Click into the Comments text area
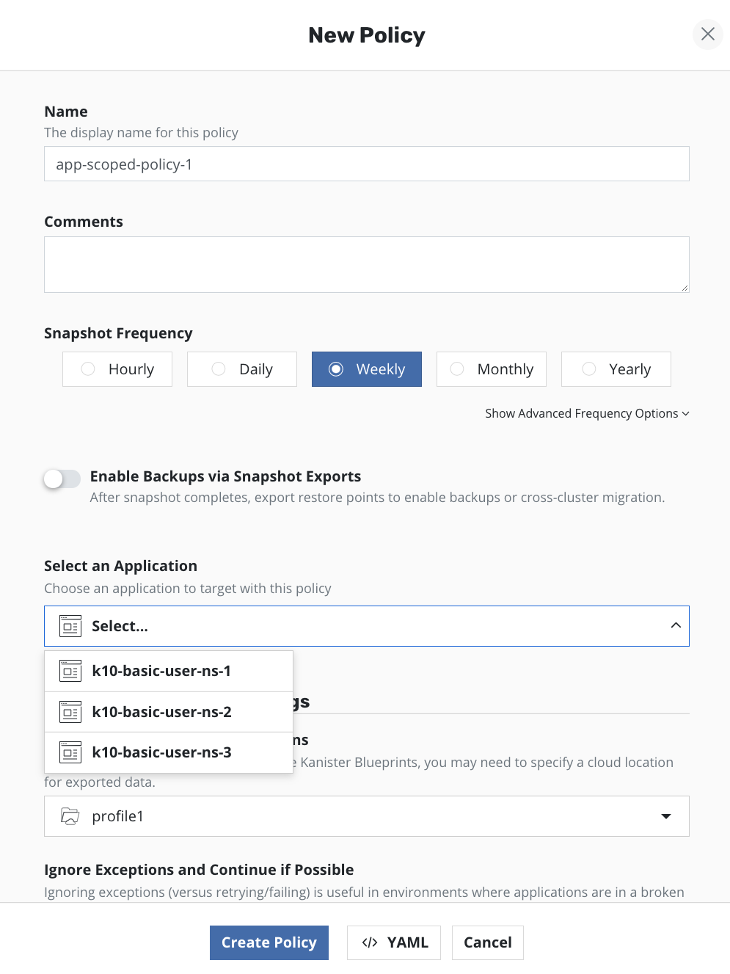Screen dimensions: 730x974 click(367, 264)
